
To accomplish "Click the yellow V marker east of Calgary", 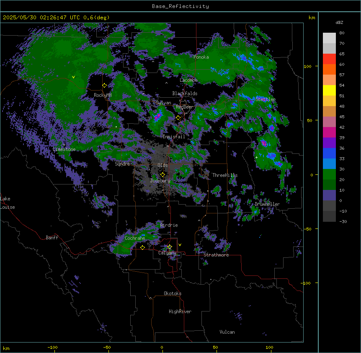I will 180,245.
